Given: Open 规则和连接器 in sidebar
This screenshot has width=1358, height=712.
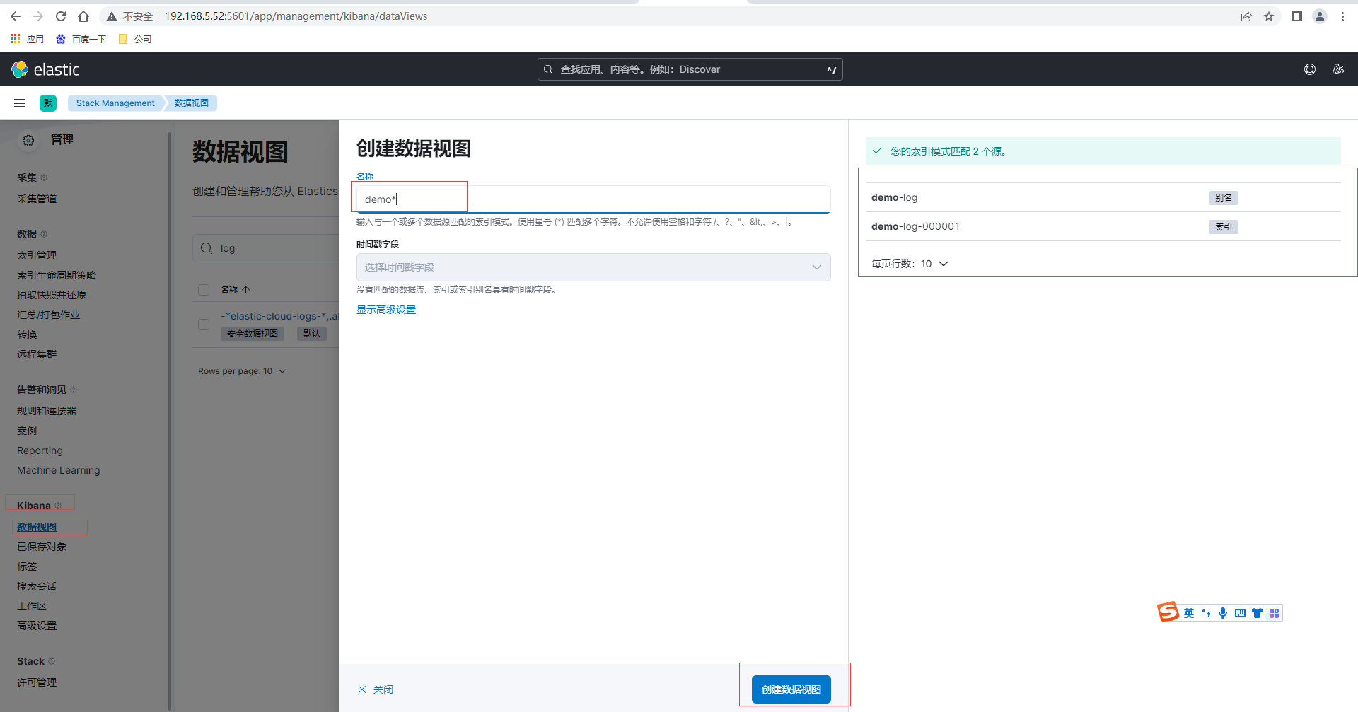Looking at the screenshot, I should tap(47, 411).
